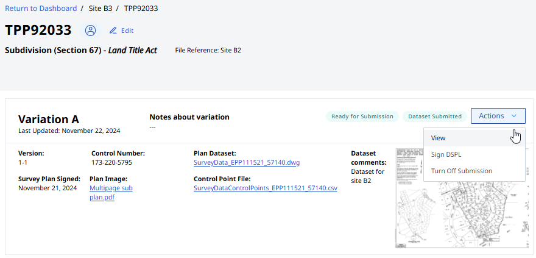Select View from the Actions menu
This screenshot has height=258, width=536.
[x=439, y=138]
